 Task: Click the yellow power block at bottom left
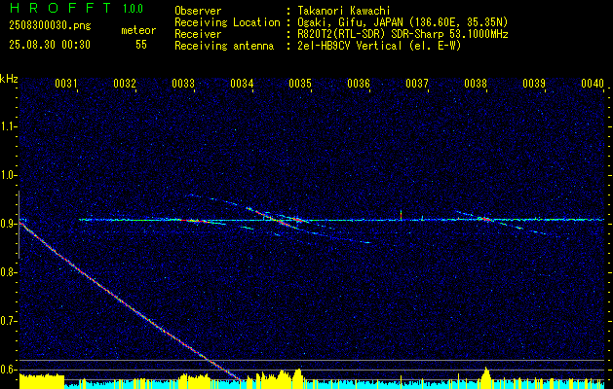[42, 381]
